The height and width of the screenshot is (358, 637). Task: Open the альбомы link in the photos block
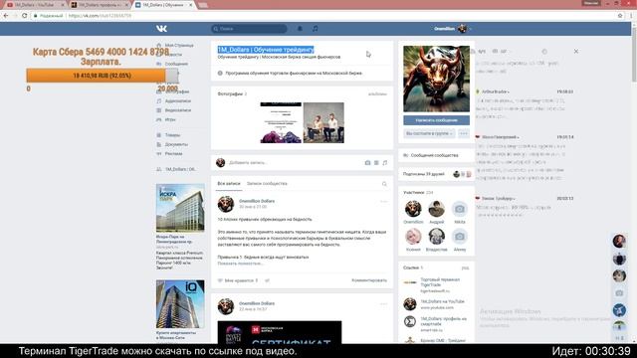tap(377, 93)
